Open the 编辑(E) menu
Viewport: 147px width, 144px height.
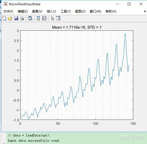pyautogui.click(x=23, y=11)
